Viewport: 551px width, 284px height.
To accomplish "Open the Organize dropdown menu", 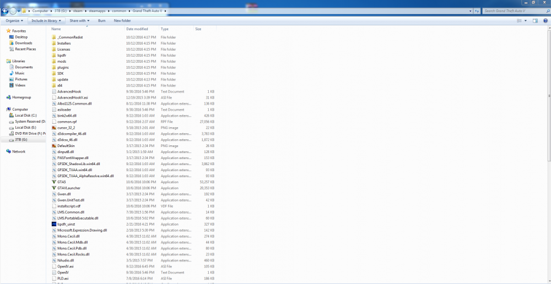I will 14,21.
